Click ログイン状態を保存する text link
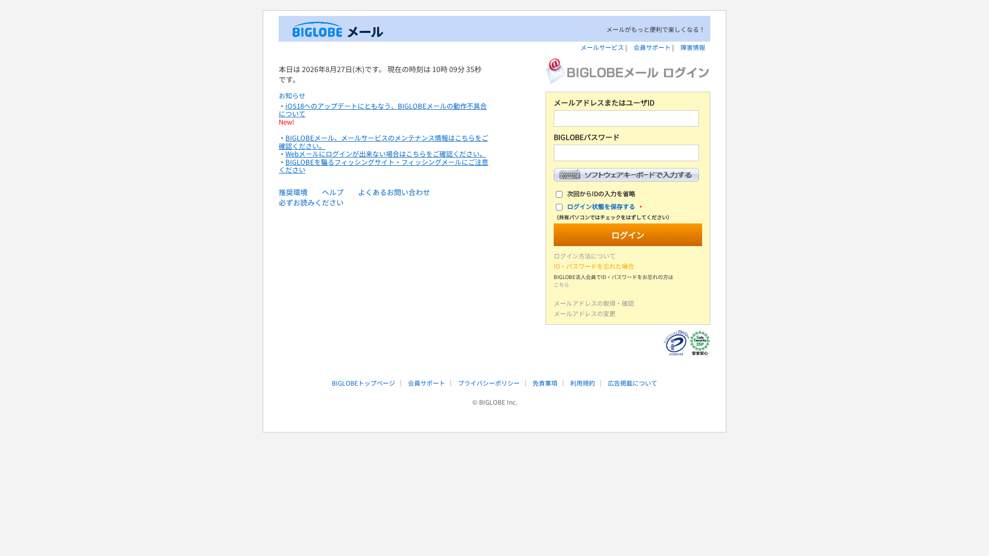 pos(601,207)
